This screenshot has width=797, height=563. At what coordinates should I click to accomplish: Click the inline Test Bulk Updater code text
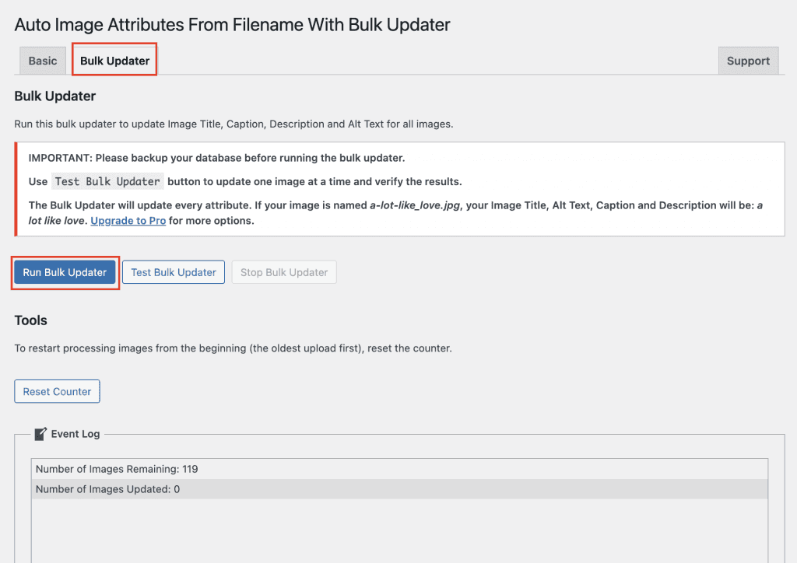[107, 181]
